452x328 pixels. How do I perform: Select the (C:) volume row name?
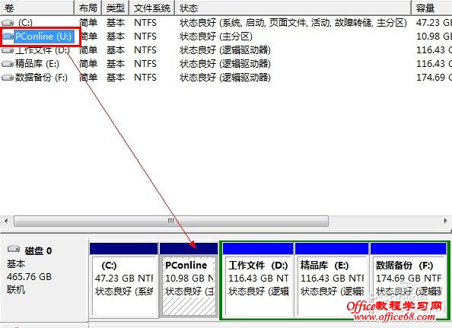25,23
